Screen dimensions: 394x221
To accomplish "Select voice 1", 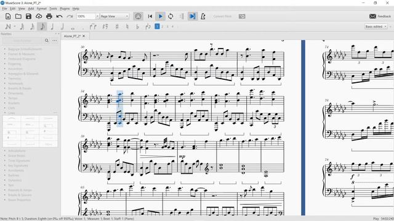I will tap(157, 26).
